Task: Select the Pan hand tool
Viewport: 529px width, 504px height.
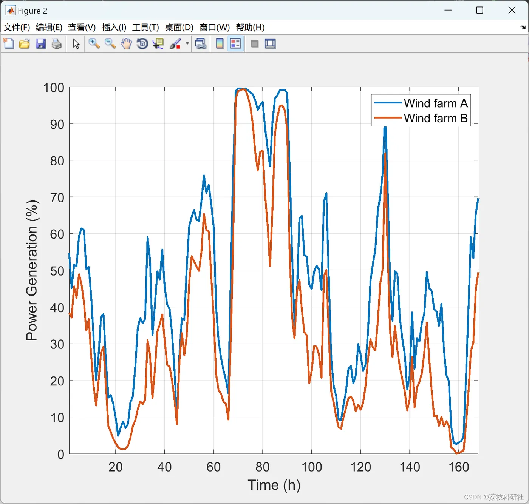Action: click(126, 44)
